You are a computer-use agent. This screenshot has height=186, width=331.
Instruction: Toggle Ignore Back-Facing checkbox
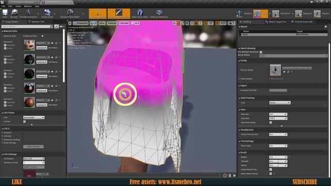[270, 174]
